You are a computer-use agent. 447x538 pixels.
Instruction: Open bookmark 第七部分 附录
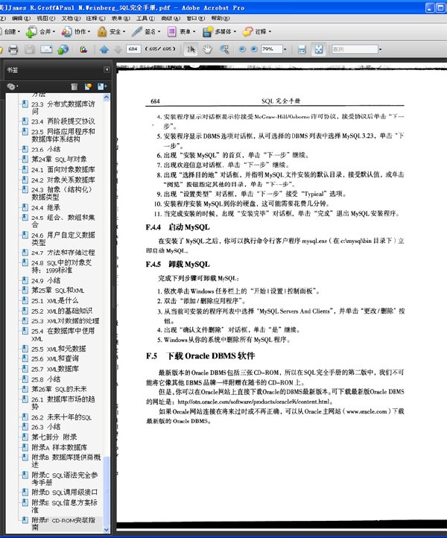(x=54, y=437)
